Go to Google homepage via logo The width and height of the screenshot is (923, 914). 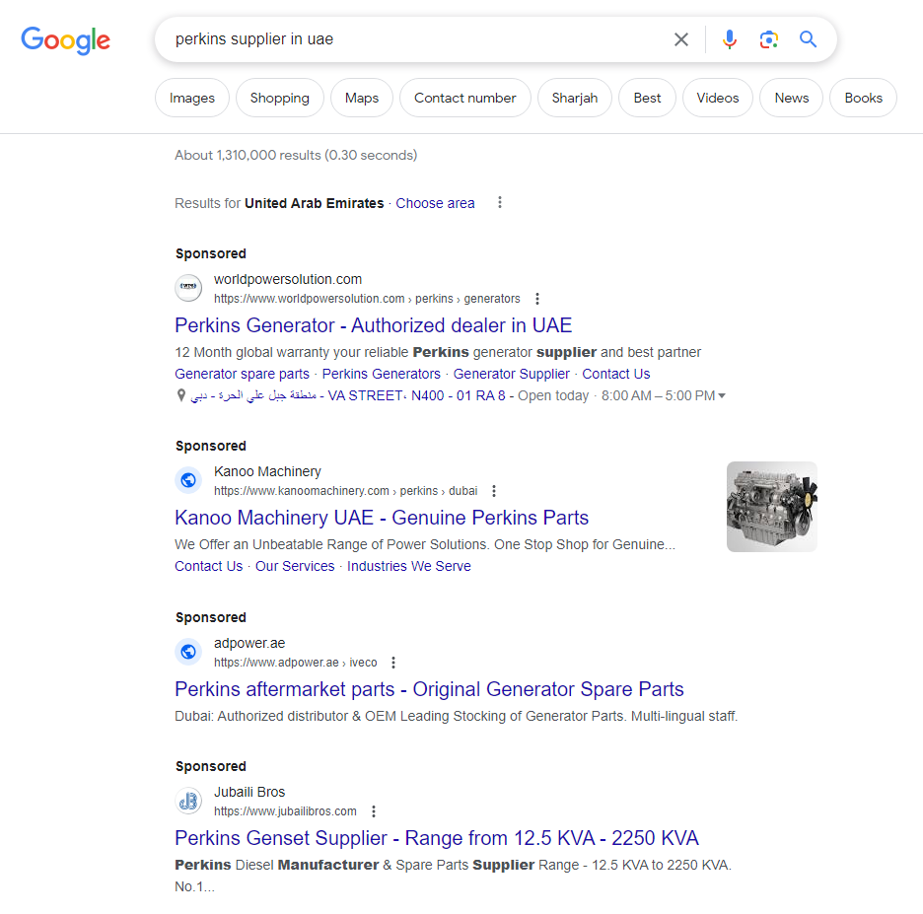pyautogui.click(x=65, y=40)
